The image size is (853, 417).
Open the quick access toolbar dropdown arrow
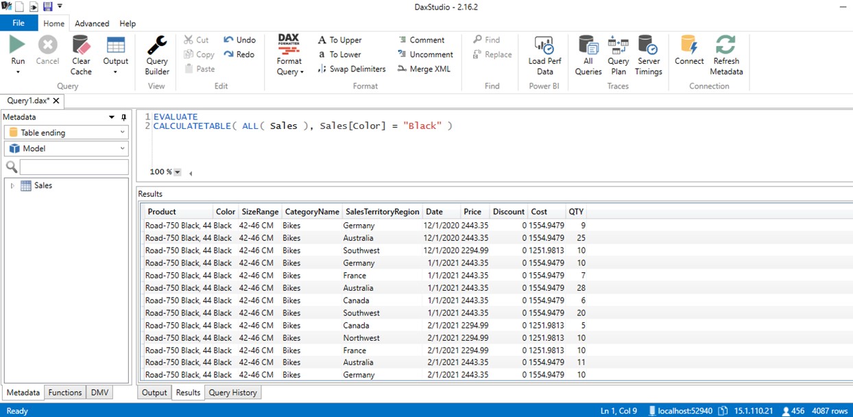[60, 6]
